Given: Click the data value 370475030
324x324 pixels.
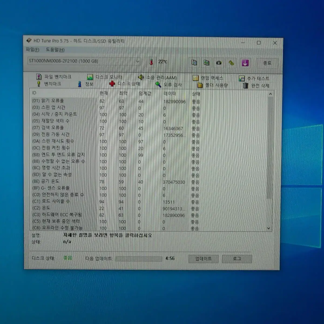Looking at the screenshot, I should point(174,182).
